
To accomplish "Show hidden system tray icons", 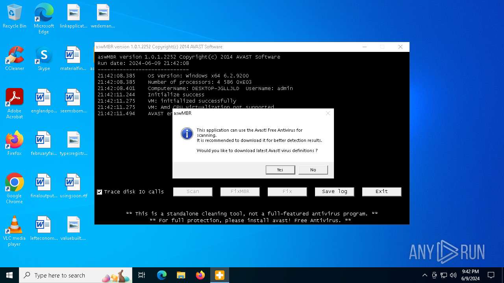I will click(424, 275).
